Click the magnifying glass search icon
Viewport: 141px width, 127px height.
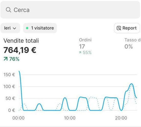pos(8,10)
